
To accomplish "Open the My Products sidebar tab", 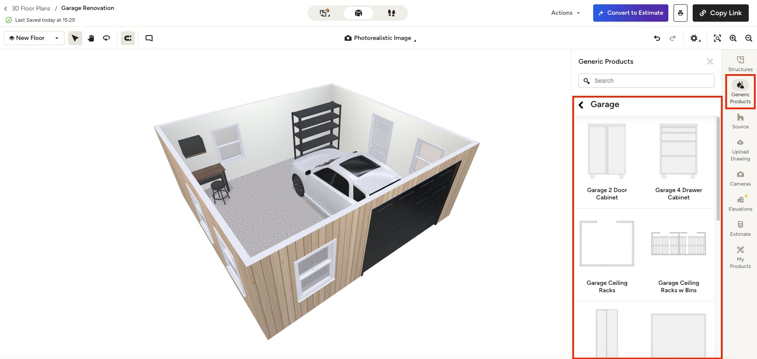I will (740, 257).
